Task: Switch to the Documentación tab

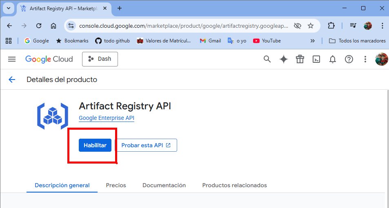Action: (x=164, y=186)
